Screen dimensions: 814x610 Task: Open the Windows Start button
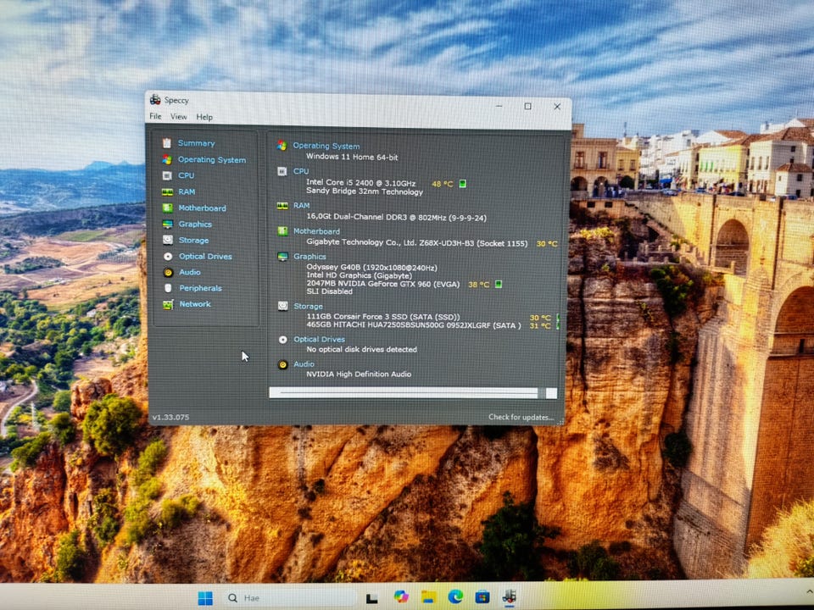coord(205,598)
